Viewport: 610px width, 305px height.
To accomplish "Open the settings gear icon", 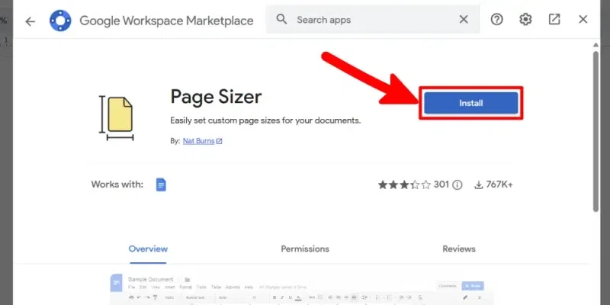I will (525, 20).
